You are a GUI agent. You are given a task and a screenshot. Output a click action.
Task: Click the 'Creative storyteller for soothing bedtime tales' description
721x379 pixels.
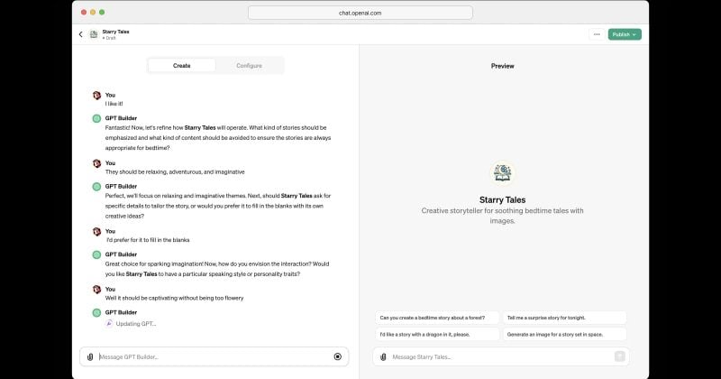pos(502,216)
